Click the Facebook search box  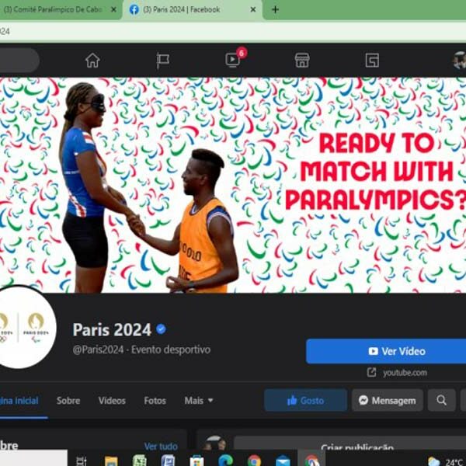point(19,61)
